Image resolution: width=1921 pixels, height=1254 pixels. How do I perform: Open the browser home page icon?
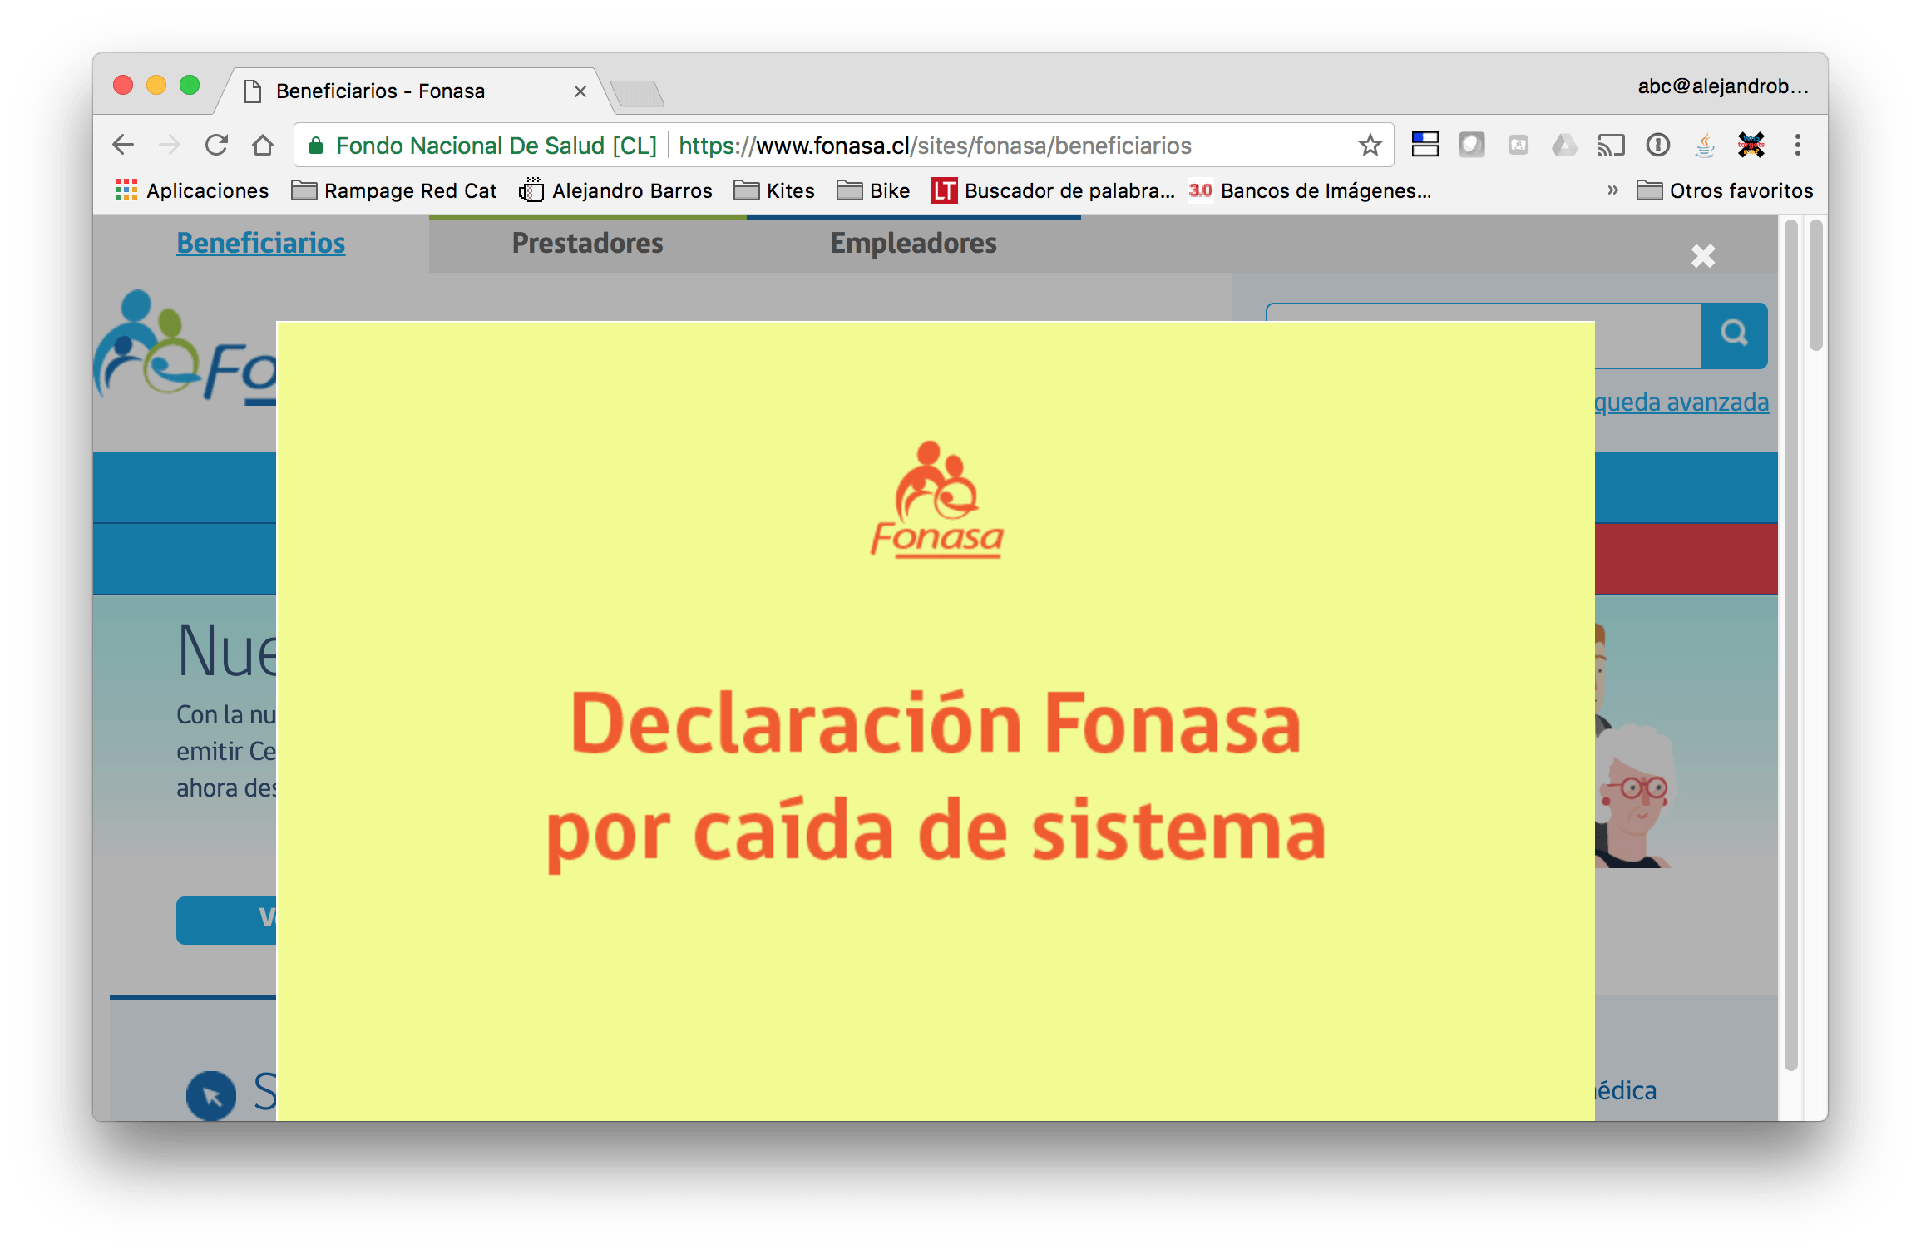[x=263, y=146]
